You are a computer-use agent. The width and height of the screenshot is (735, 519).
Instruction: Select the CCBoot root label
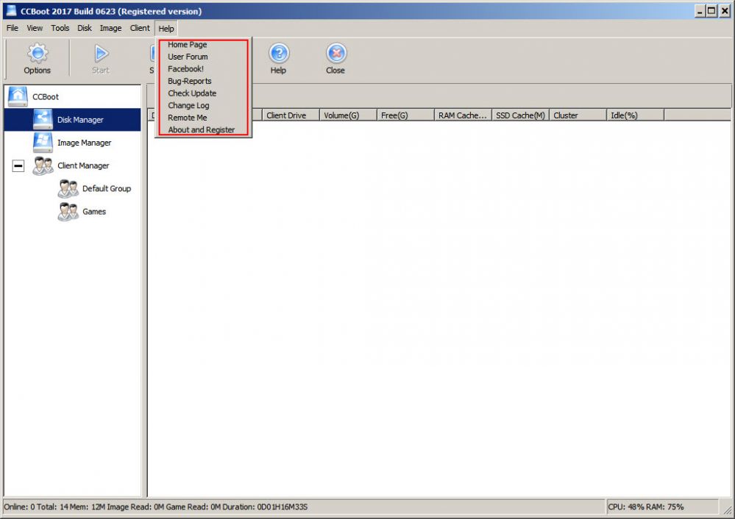click(46, 96)
